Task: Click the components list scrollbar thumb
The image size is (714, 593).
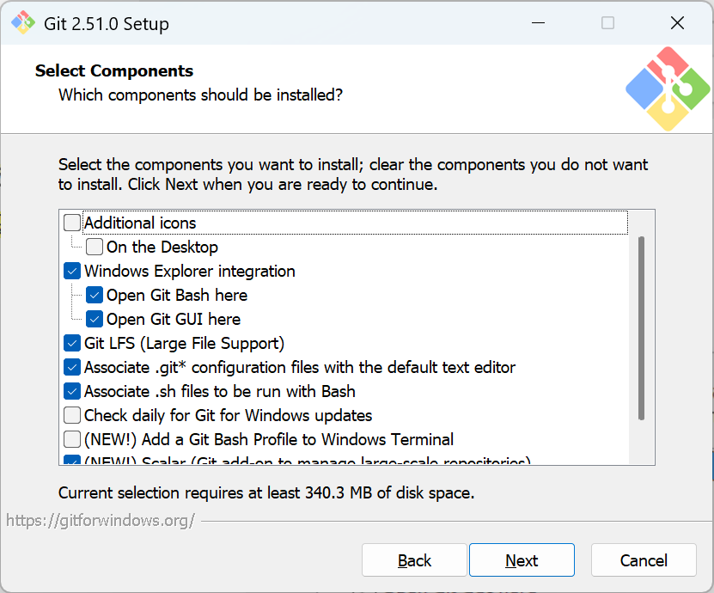Action: [x=641, y=328]
